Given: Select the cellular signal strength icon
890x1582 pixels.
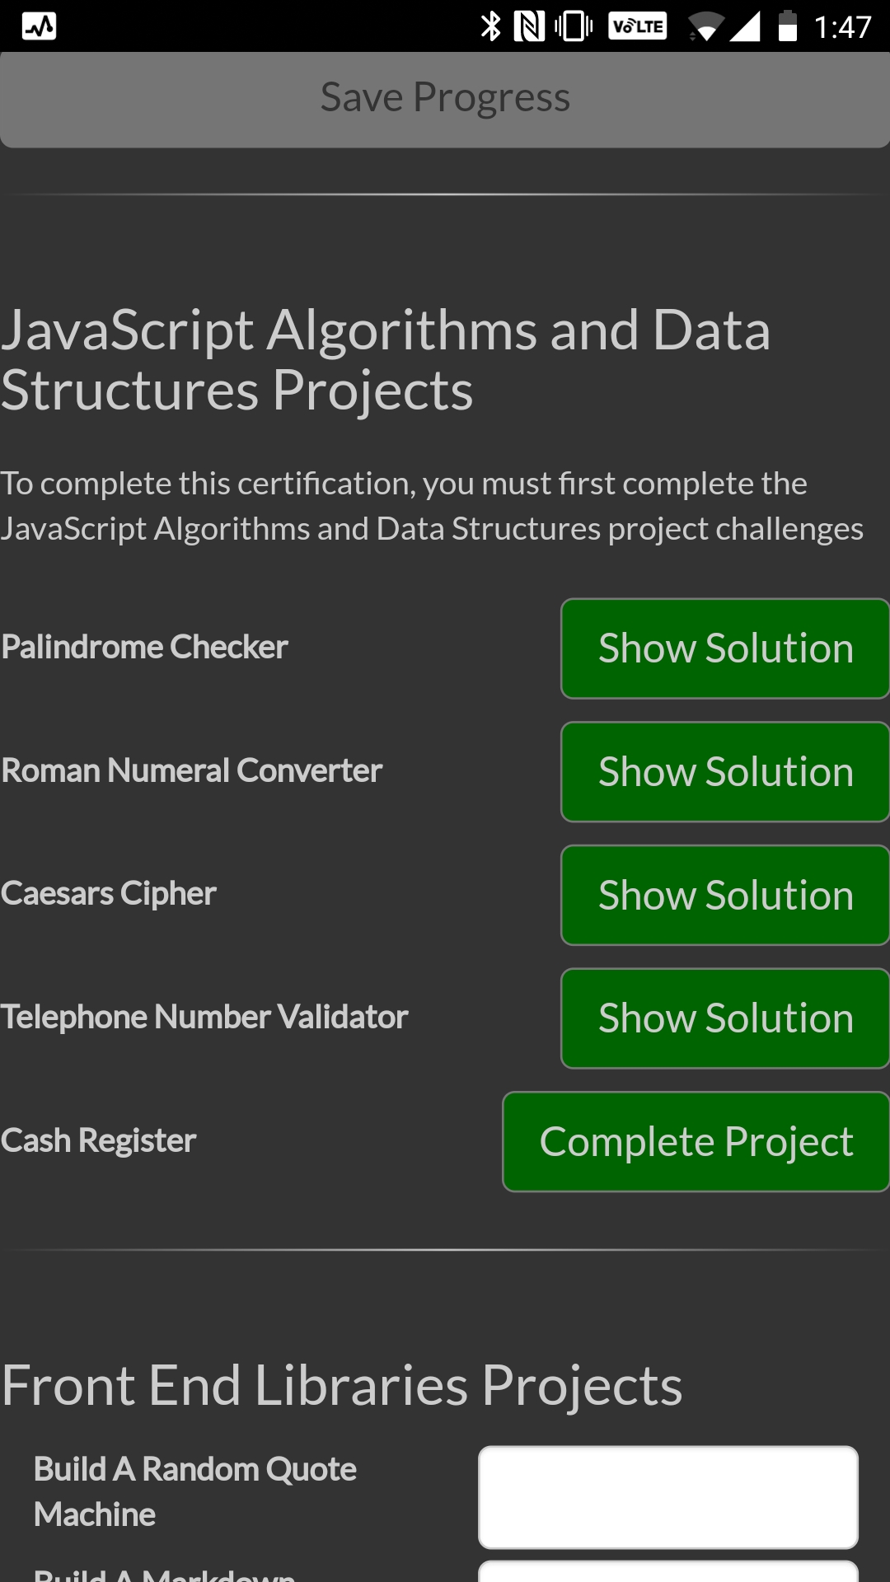Looking at the screenshot, I should 746,26.
